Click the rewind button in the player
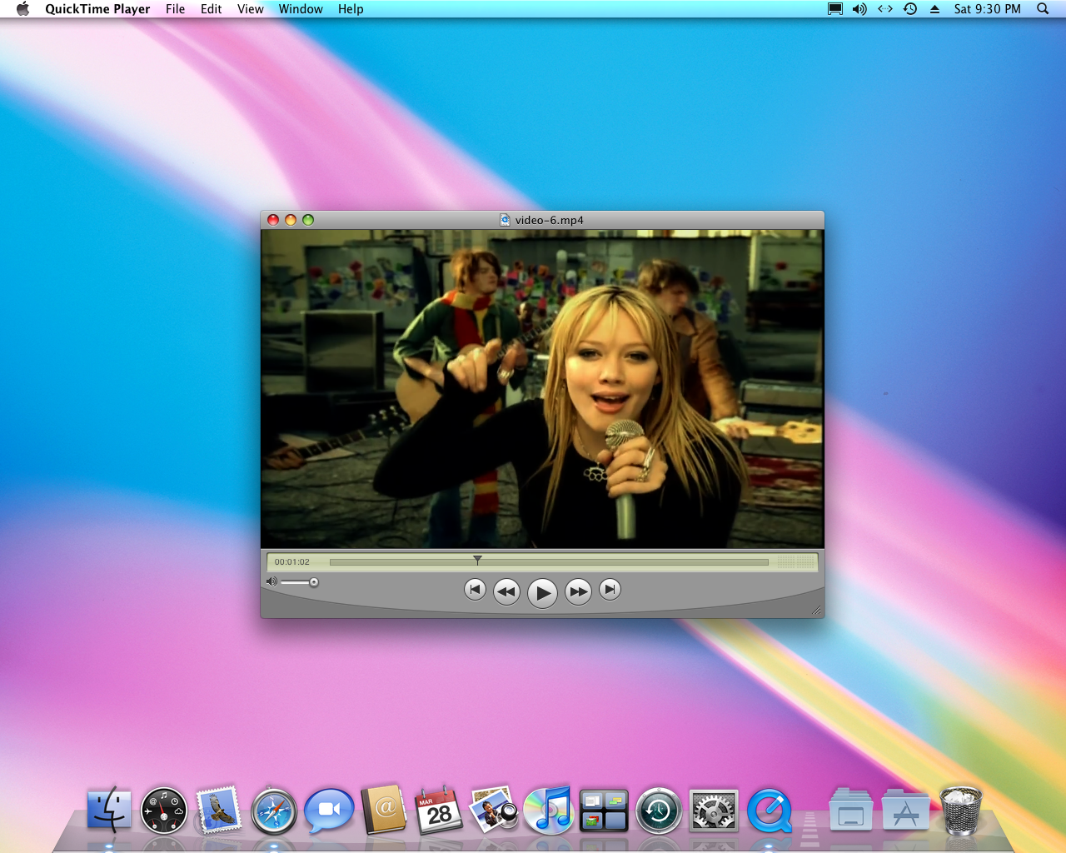This screenshot has width=1066, height=853. [x=506, y=591]
